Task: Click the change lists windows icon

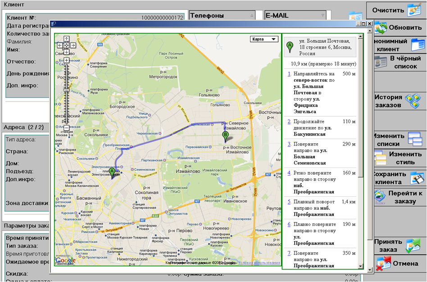Action: [x=415, y=140]
